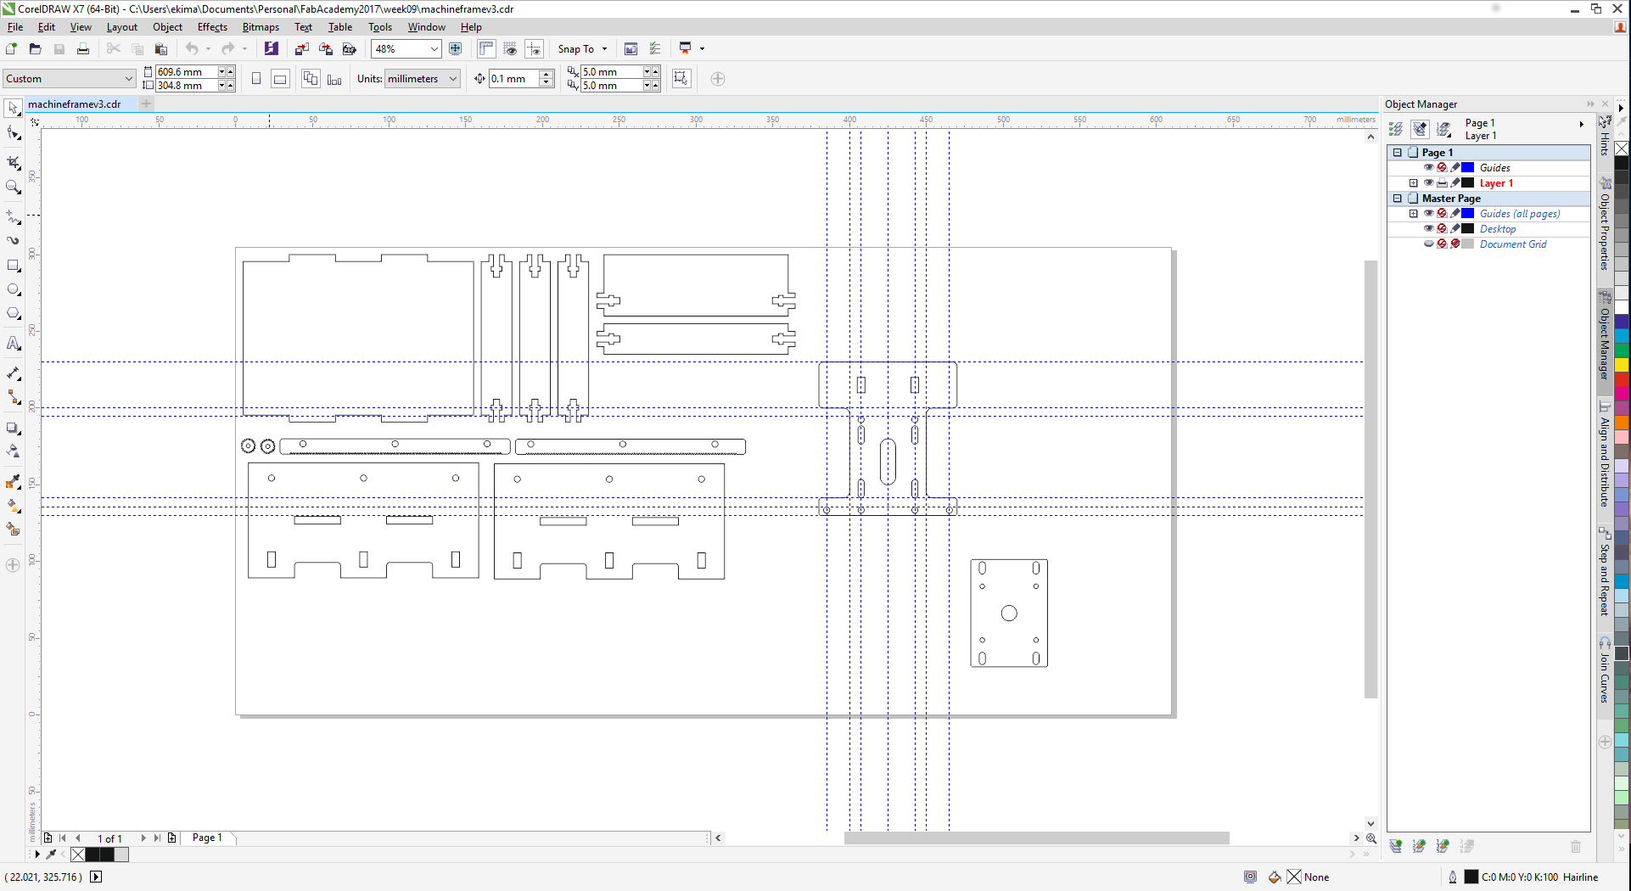Screen dimensions: 1631x891
Task: Open the Object Properties docker tab
Action: [1605, 224]
